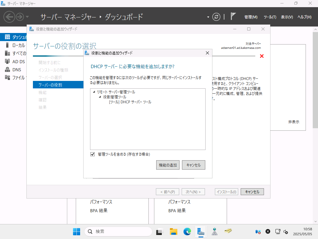318x239 pixels.
Task: Open the 表示(V) menu
Action: [287, 17]
